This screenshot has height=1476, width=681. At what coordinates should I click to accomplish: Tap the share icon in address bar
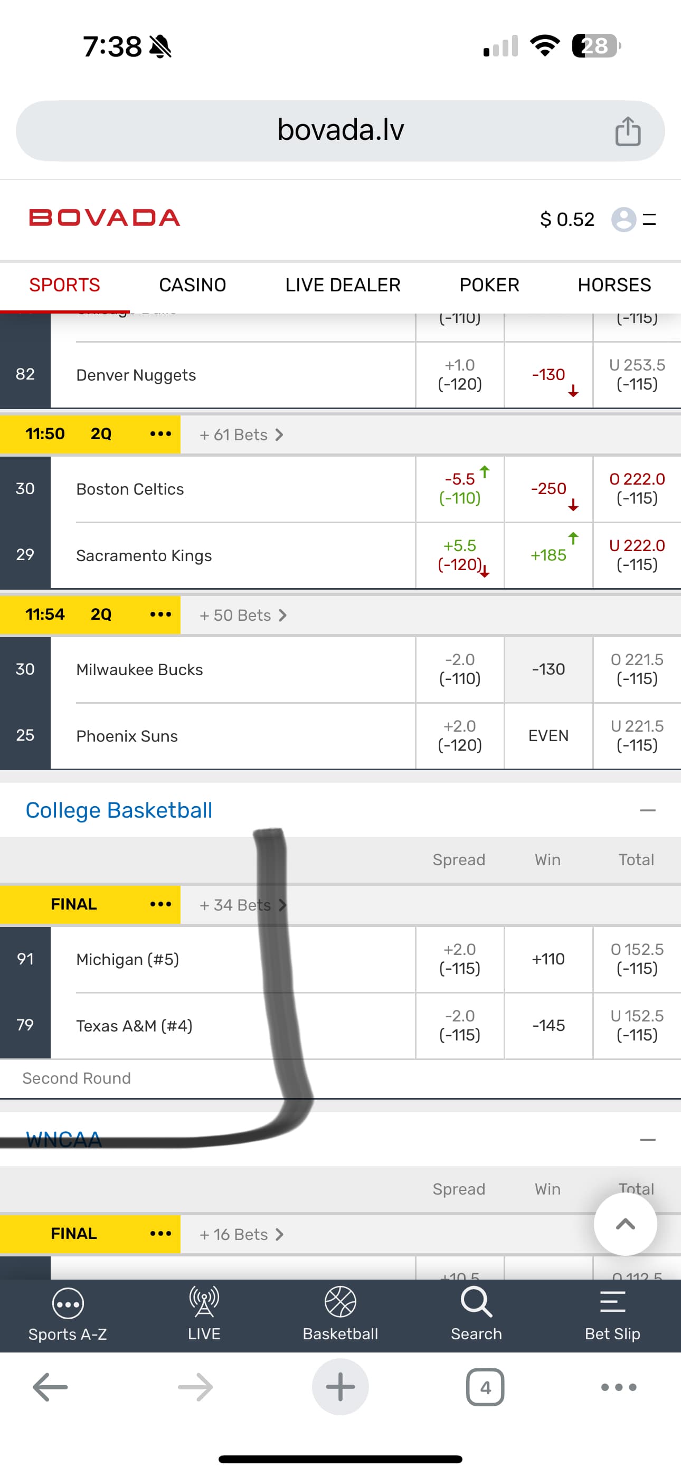(628, 131)
